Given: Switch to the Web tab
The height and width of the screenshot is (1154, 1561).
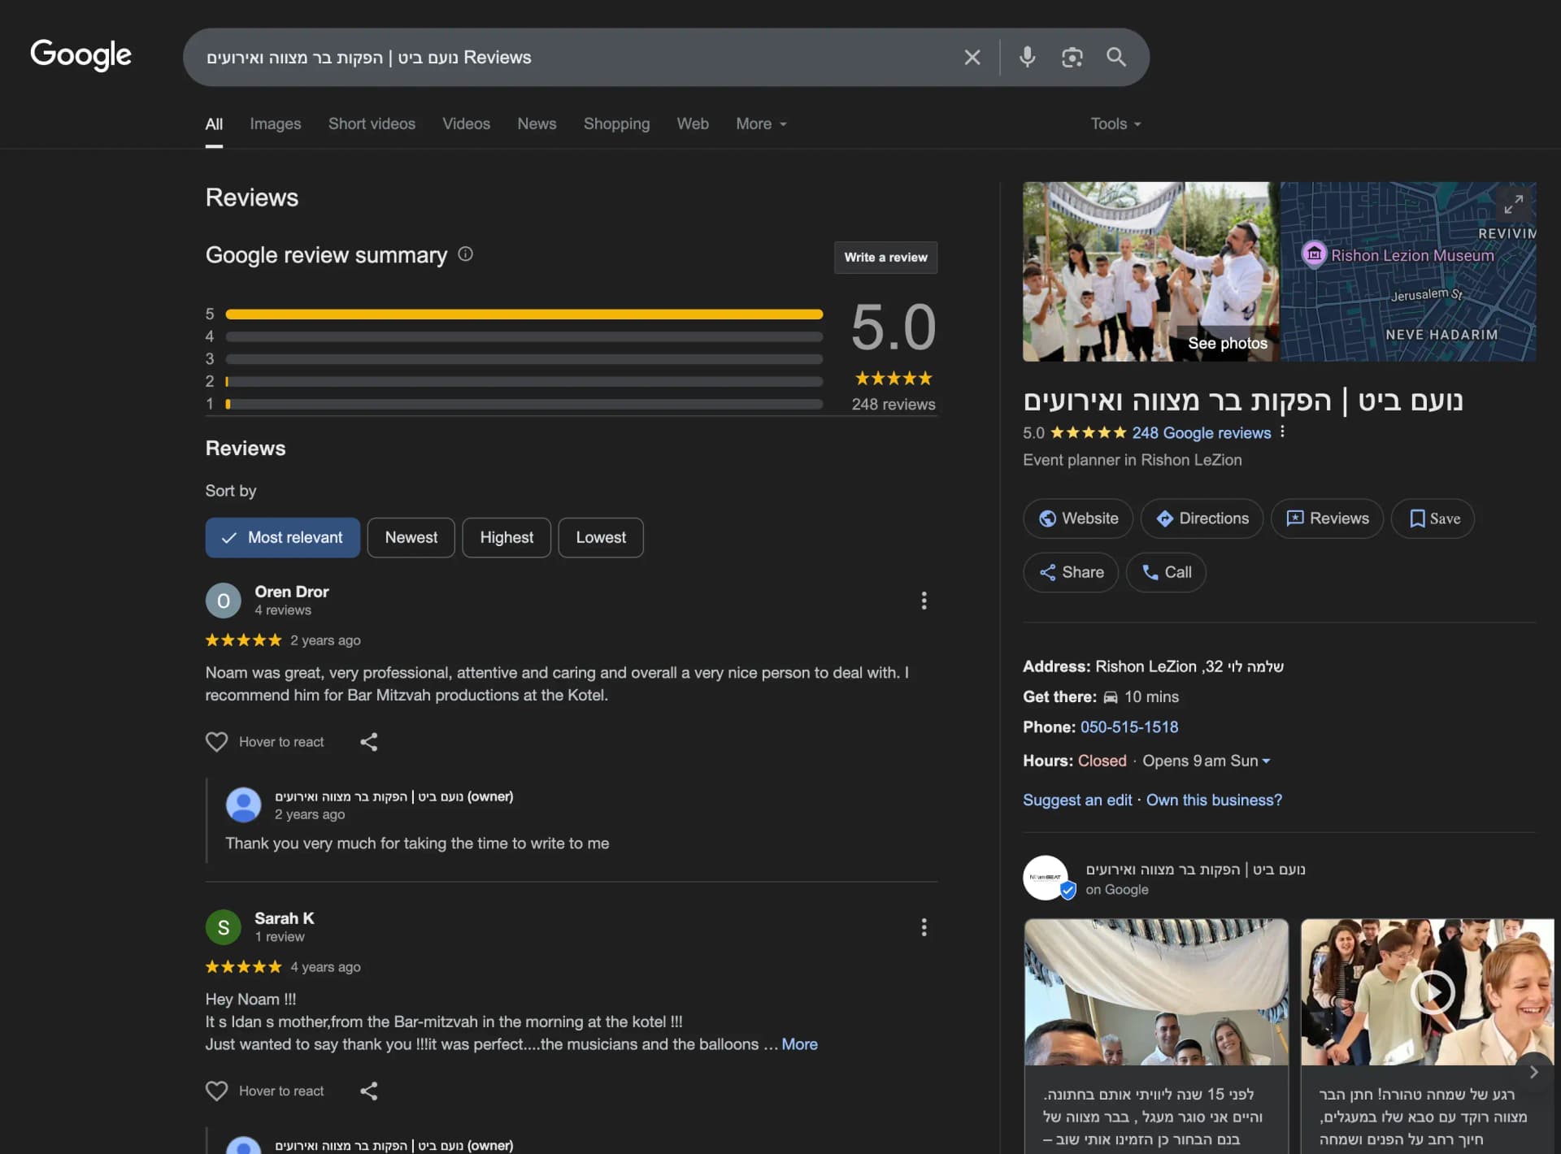Looking at the screenshot, I should tap(693, 124).
